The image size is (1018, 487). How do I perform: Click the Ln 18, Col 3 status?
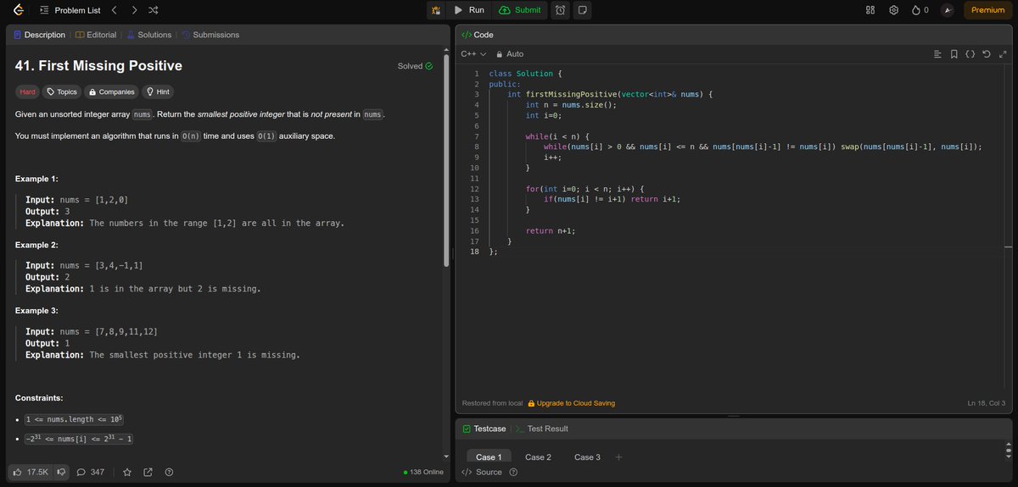pyautogui.click(x=987, y=403)
